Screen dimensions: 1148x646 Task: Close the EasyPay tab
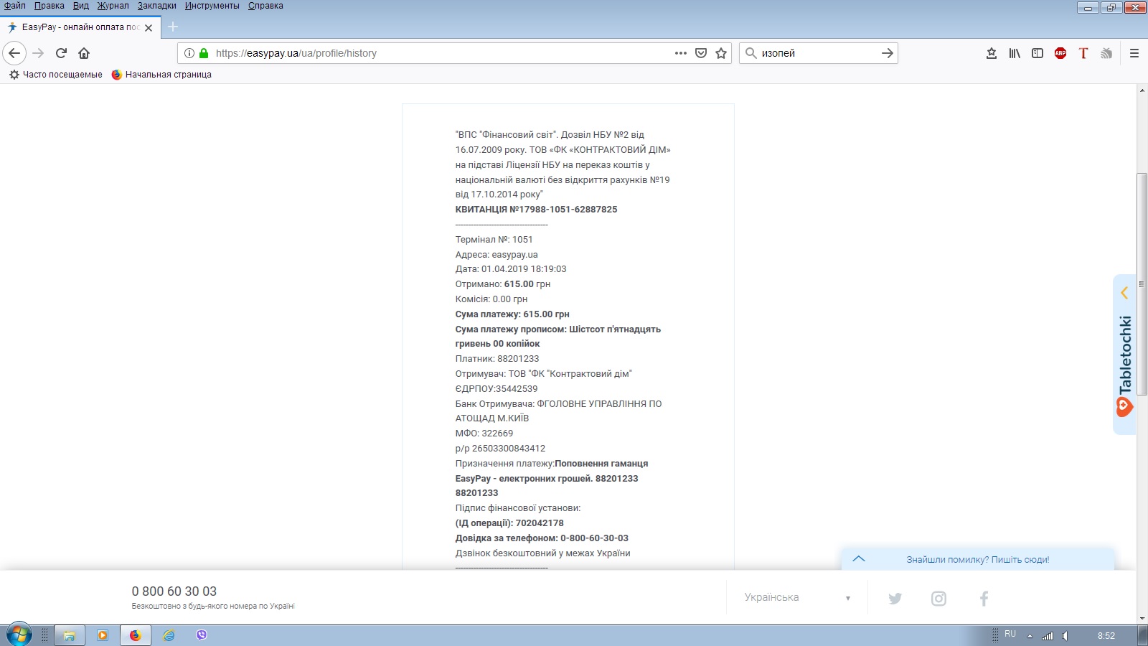pos(149,28)
